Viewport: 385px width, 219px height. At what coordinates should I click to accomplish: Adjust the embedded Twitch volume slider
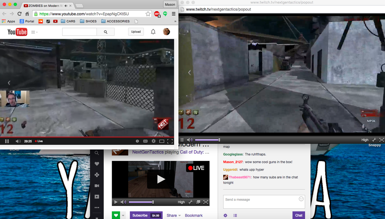[x=141, y=202]
